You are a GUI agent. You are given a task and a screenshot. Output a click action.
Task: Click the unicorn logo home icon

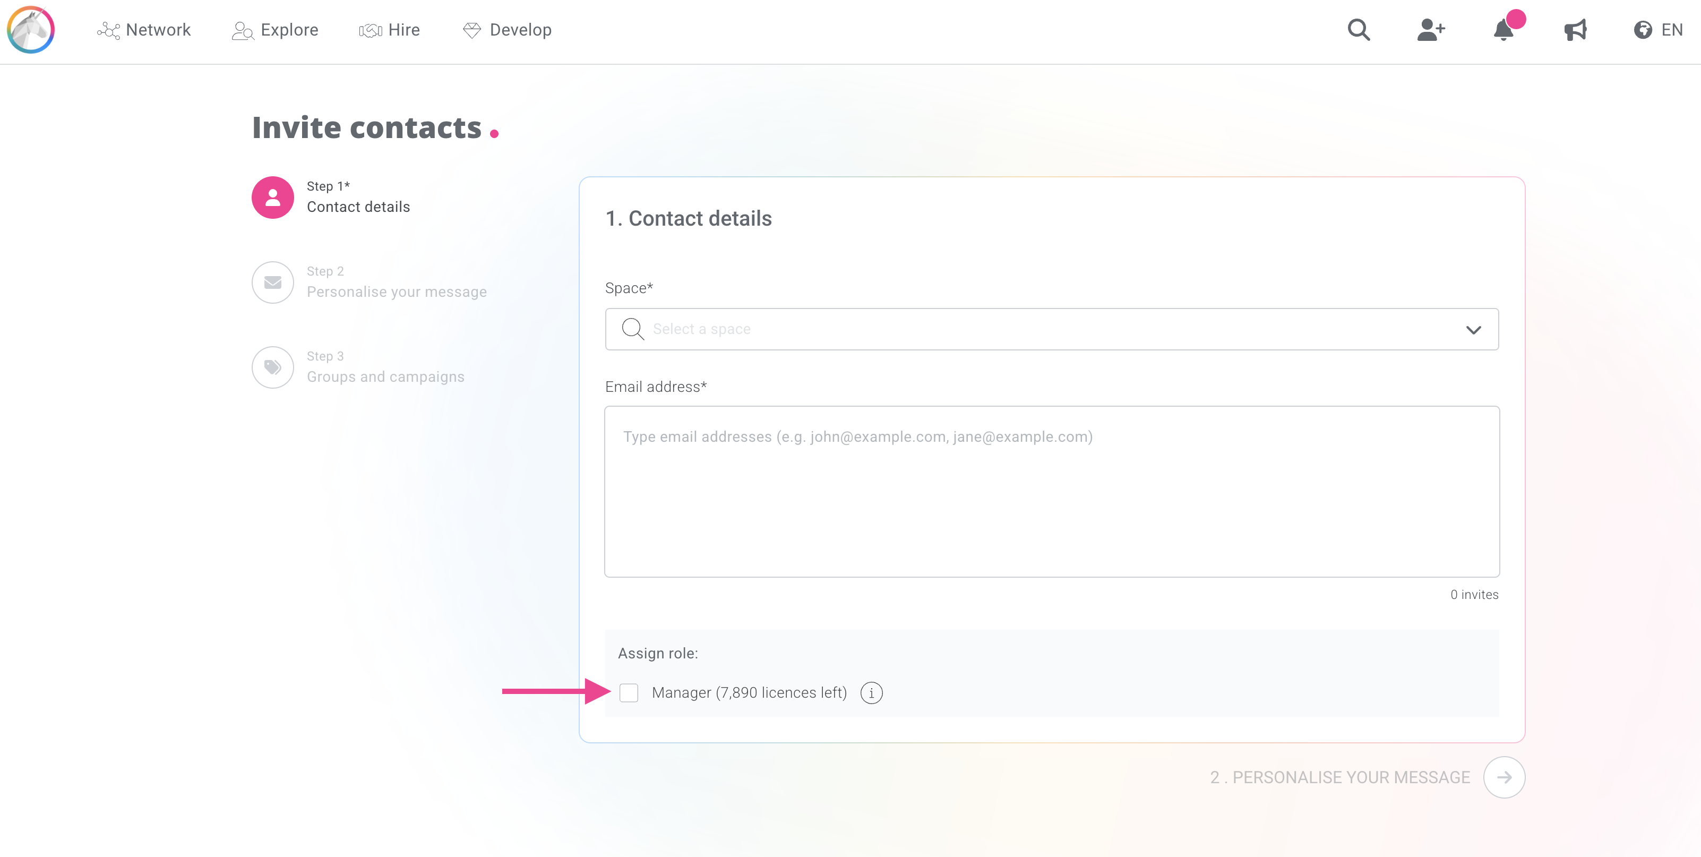[30, 30]
